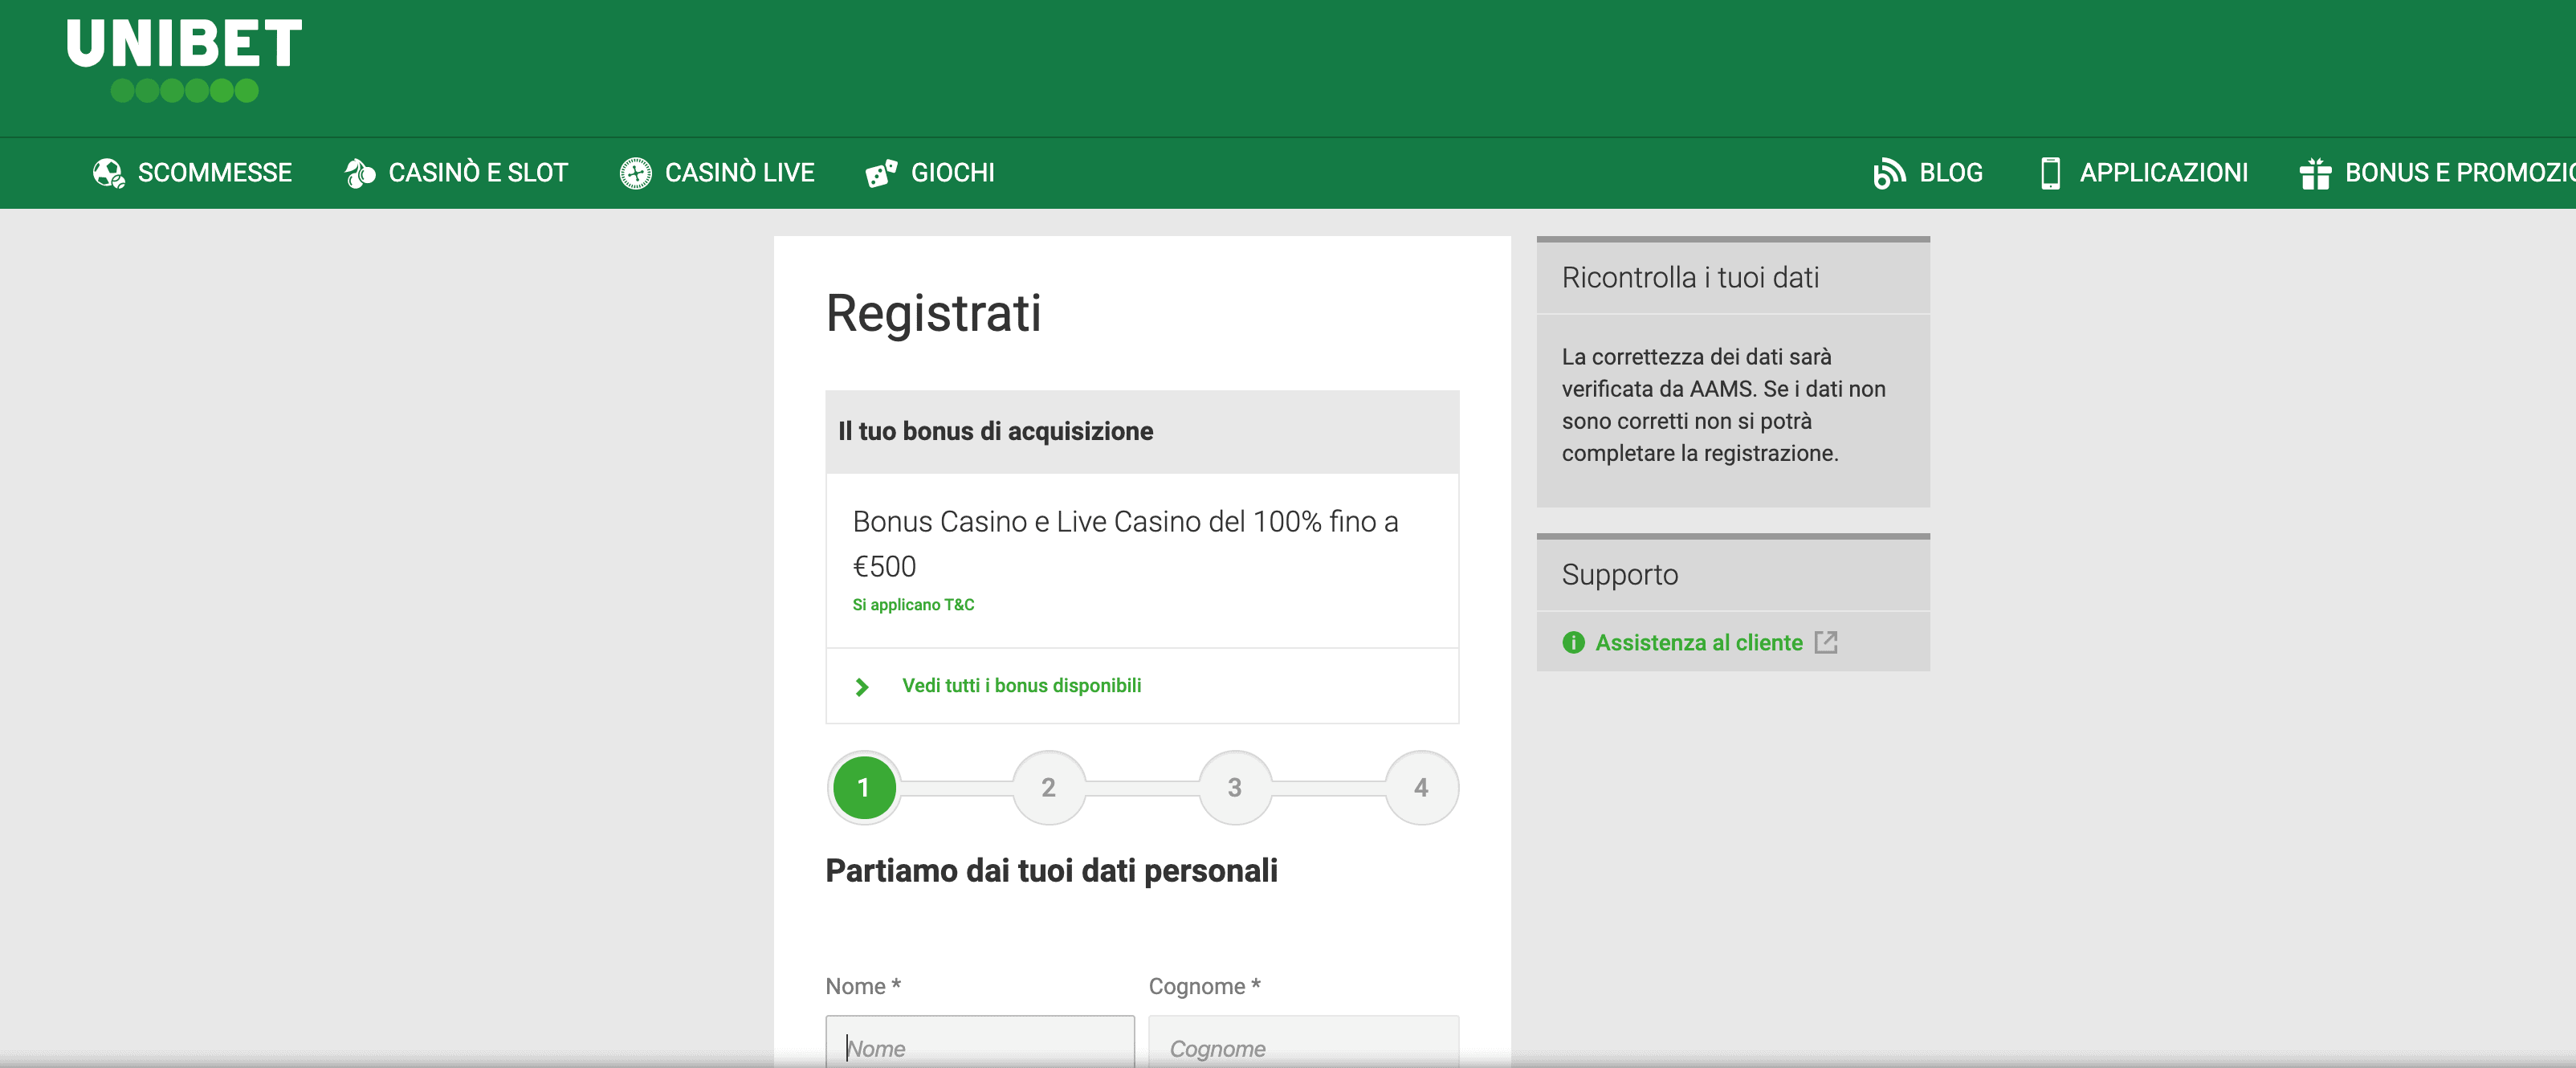Click the roulette wheel icon beside Casinò Live

(635, 173)
